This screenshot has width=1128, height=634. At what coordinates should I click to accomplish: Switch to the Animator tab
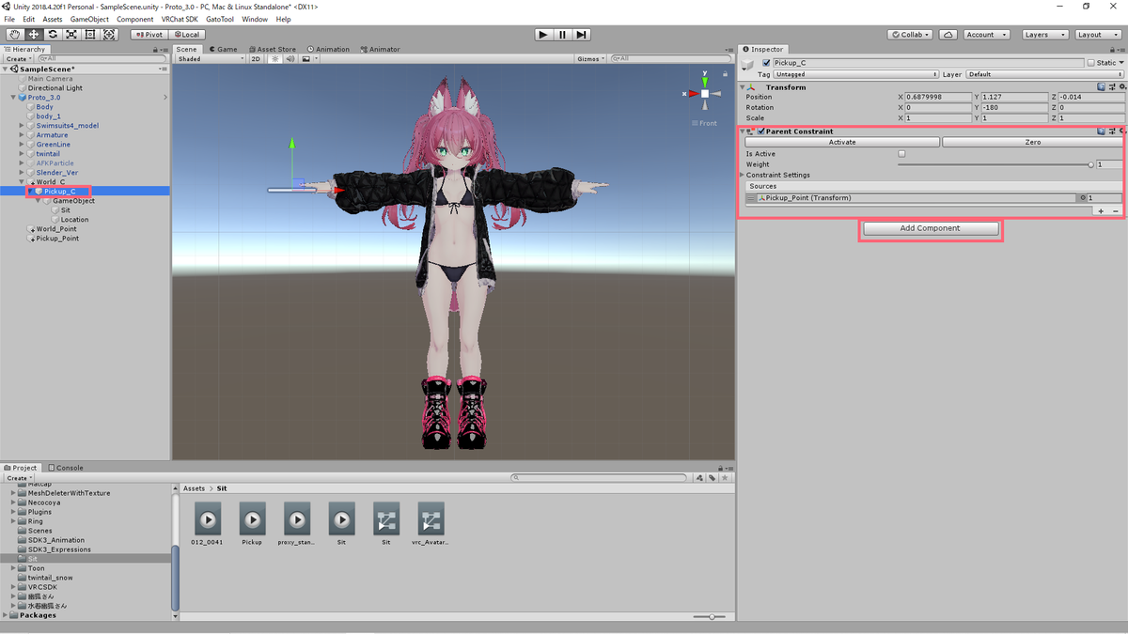[380, 49]
